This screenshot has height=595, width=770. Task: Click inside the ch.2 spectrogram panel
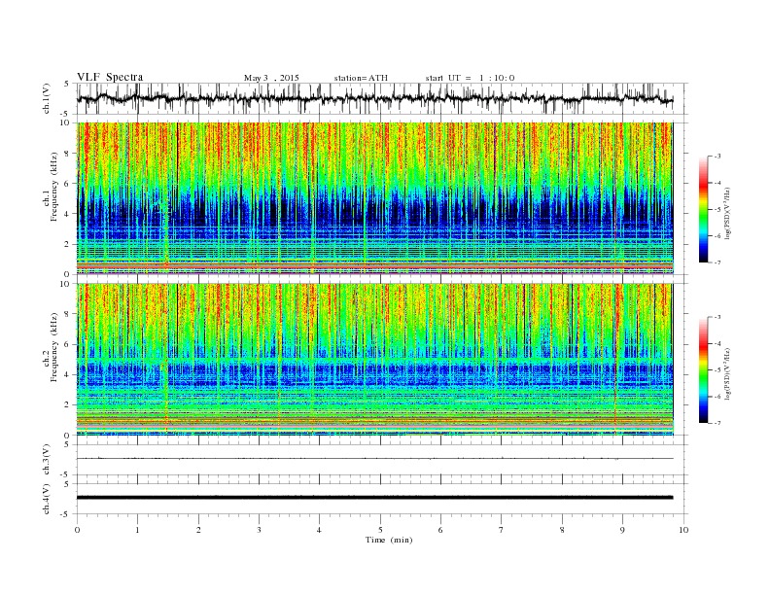tap(374, 360)
